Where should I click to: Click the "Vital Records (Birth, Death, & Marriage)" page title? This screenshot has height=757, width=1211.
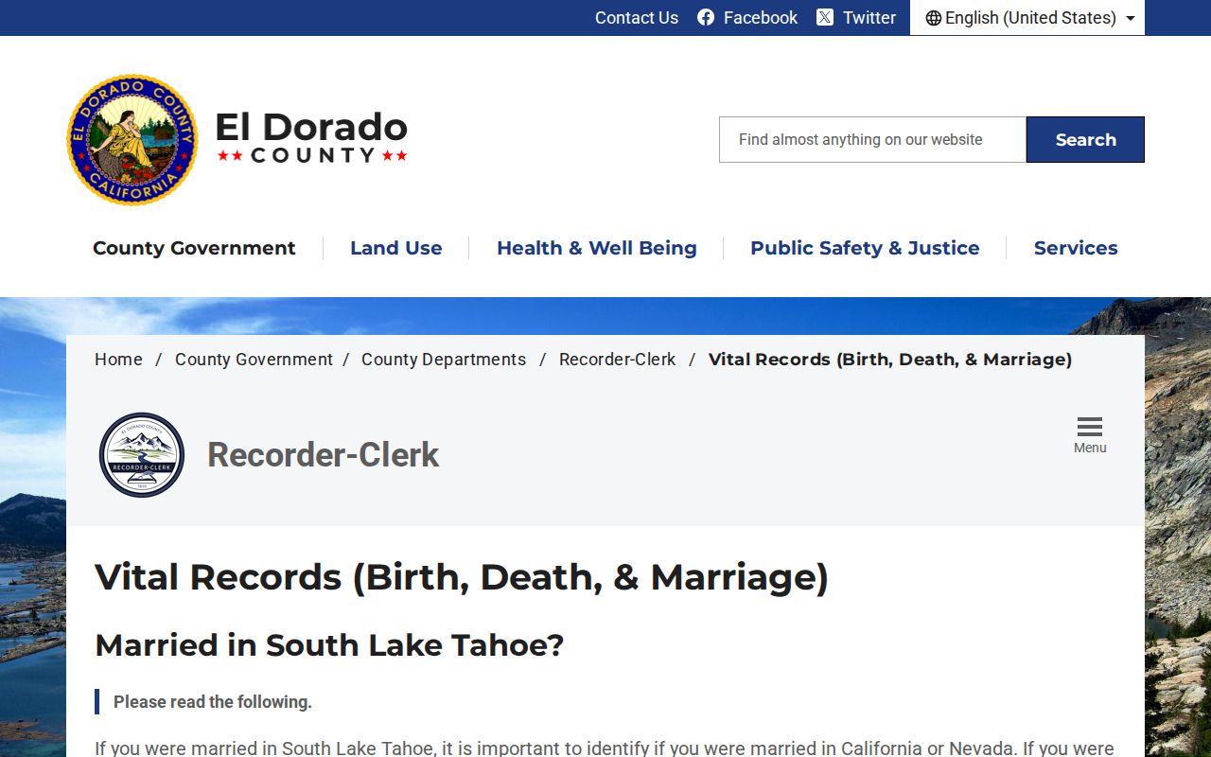tap(462, 577)
